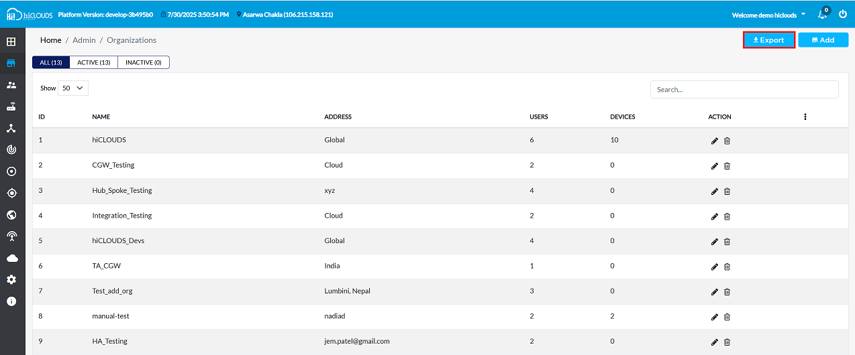Click into the Search input field
The image size is (855, 355).
pyautogui.click(x=744, y=89)
